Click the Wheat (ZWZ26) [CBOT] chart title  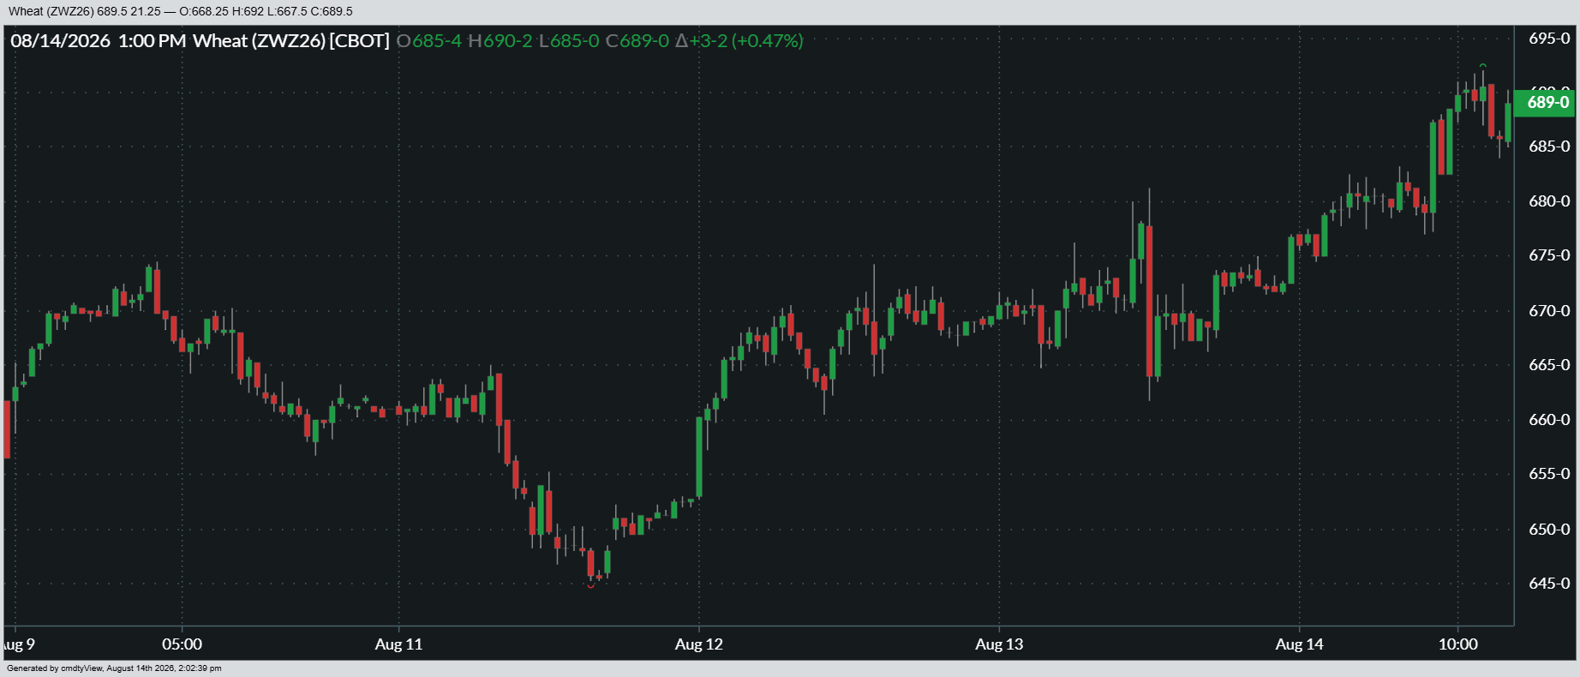(x=291, y=41)
